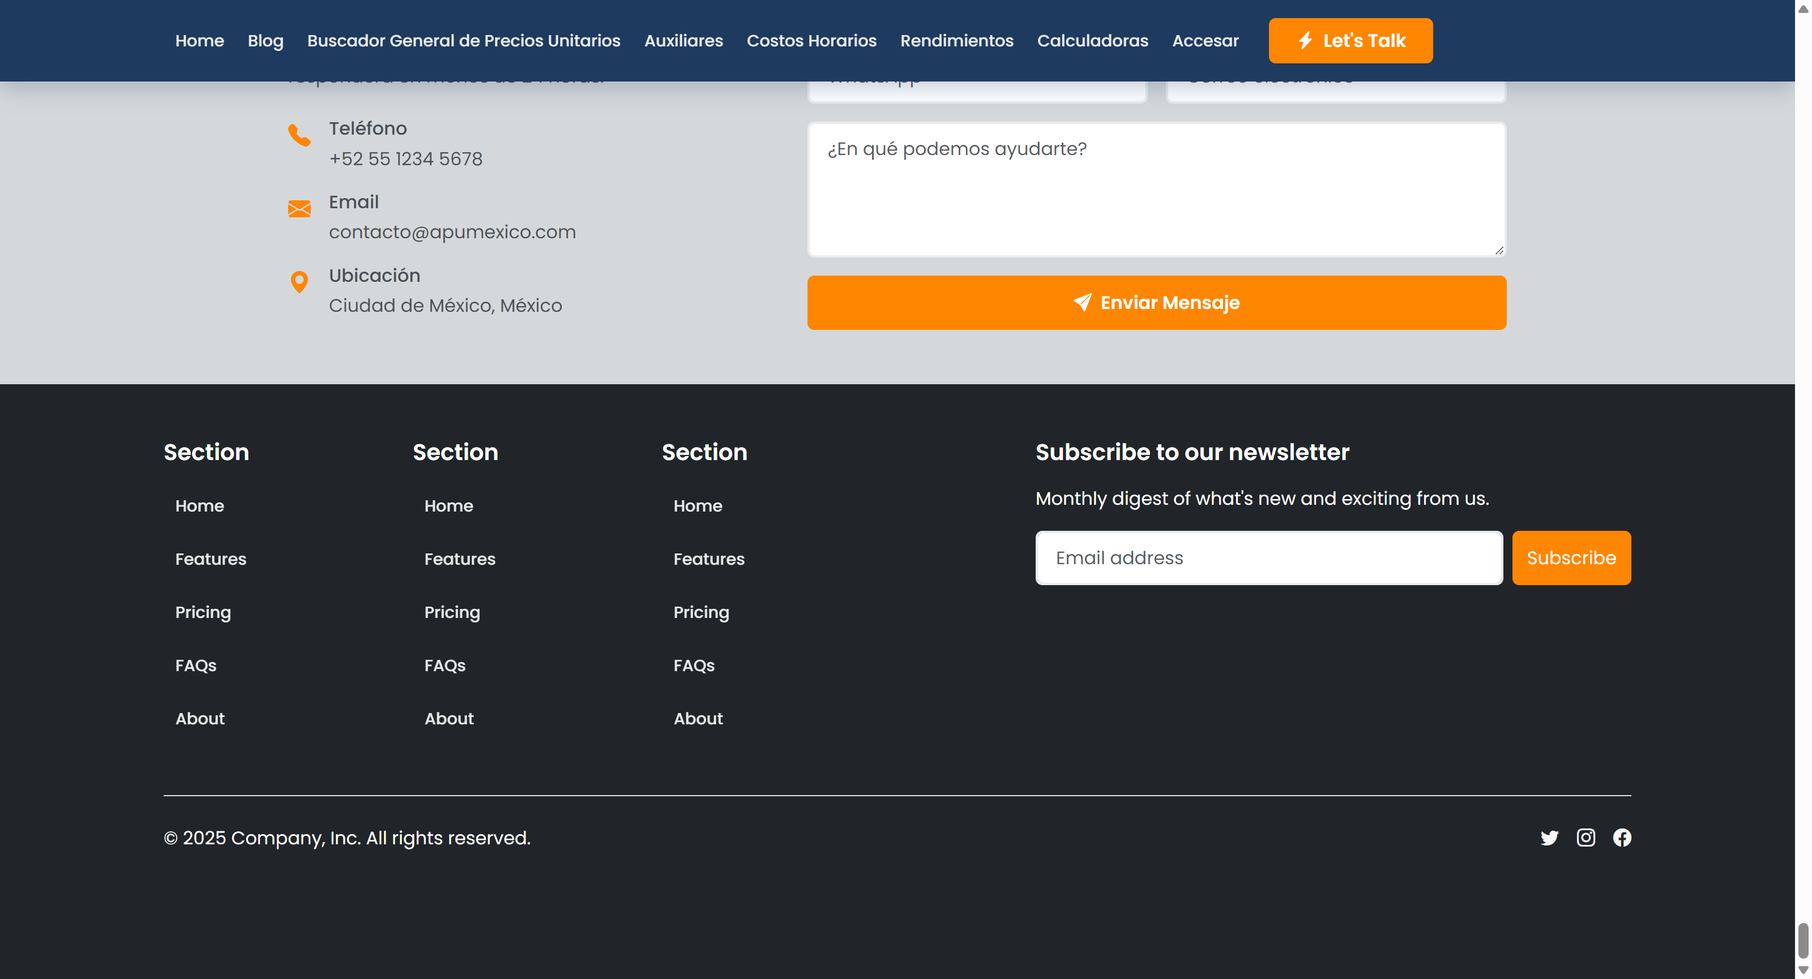Screen dimensions: 1812x979
Task: Open Buscador General de Precios Unitarios menu
Action: tap(464, 41)
